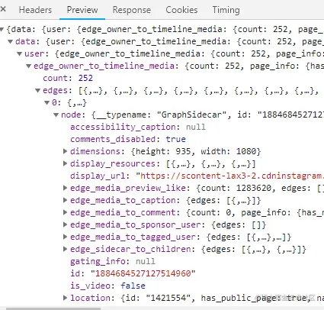The image size is (324, 310).
Task: Expand edge_media_to_caption object
Action: click(66, 200)
